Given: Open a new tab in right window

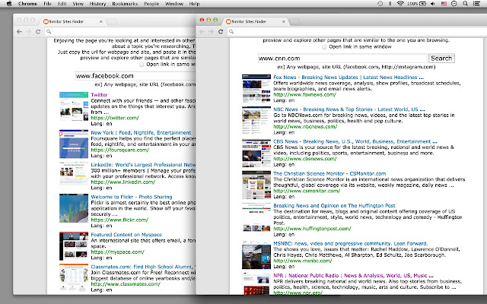Looking at the screenshot, I should coord(294,22).
